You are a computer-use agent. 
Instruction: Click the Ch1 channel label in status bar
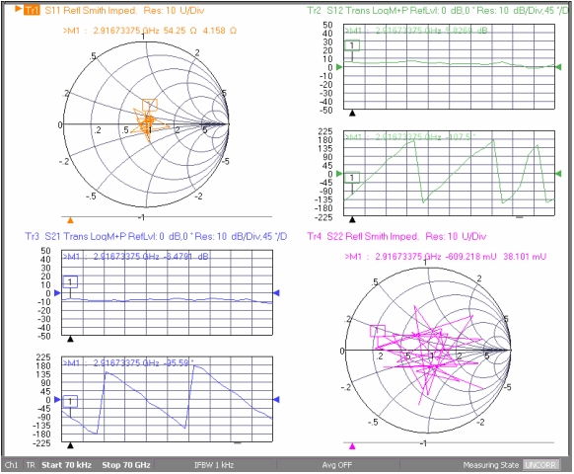12,465
